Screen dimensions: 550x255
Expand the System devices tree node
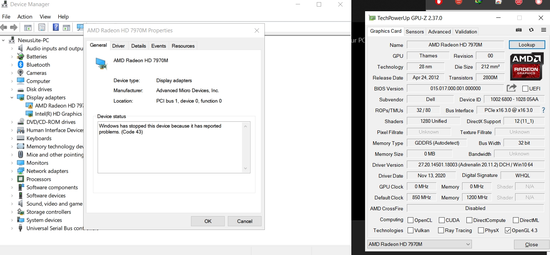tap(12, 220)
